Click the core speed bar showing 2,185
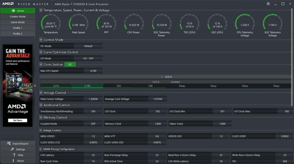Screen dimensions: 294x164 87,86
